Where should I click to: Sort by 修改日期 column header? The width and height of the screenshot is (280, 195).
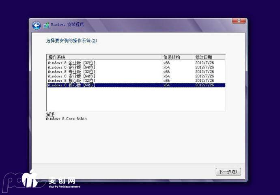pos(209,57)
